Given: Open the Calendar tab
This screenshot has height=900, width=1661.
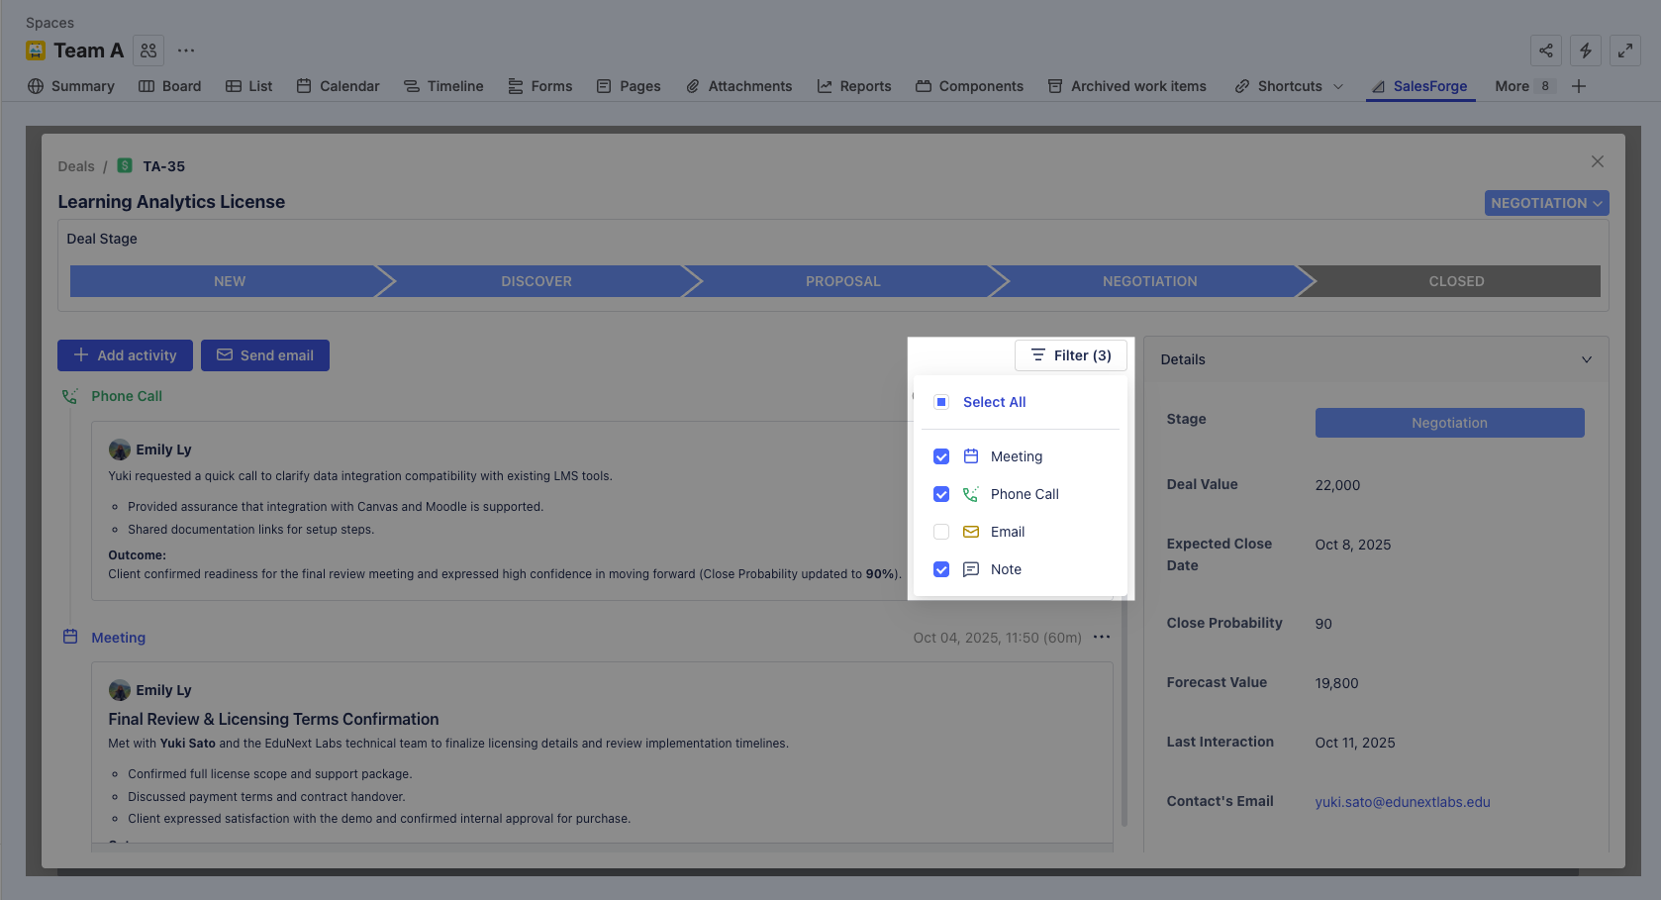Looking at the screenshot, I should click(x=338, y=86).
